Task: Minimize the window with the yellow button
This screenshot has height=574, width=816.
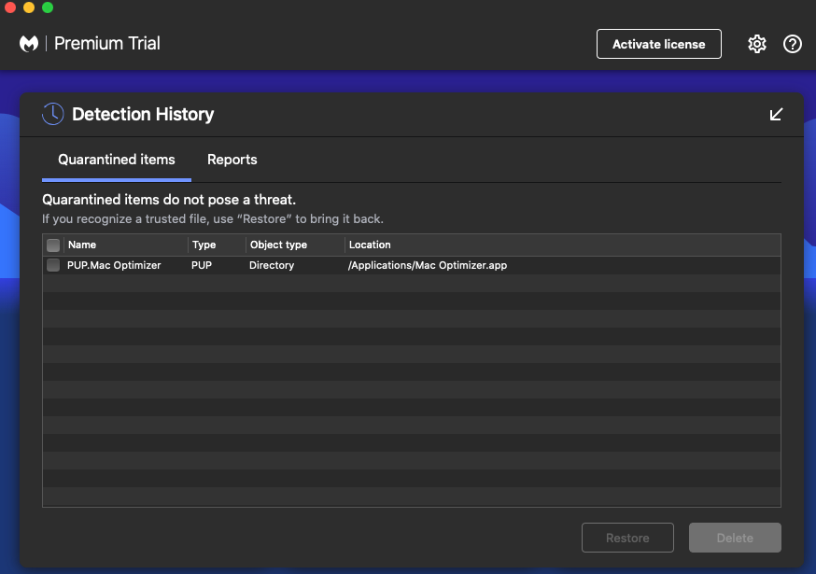Action: tap(29, 7)
